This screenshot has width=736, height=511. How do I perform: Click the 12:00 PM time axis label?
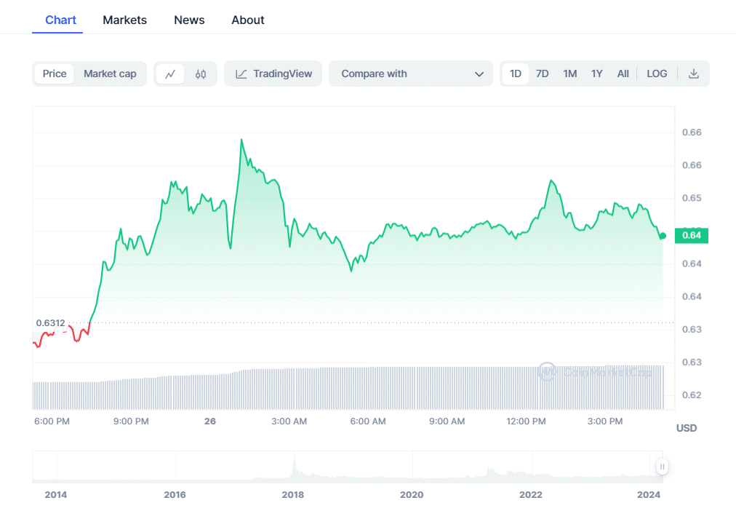point(526,421)
